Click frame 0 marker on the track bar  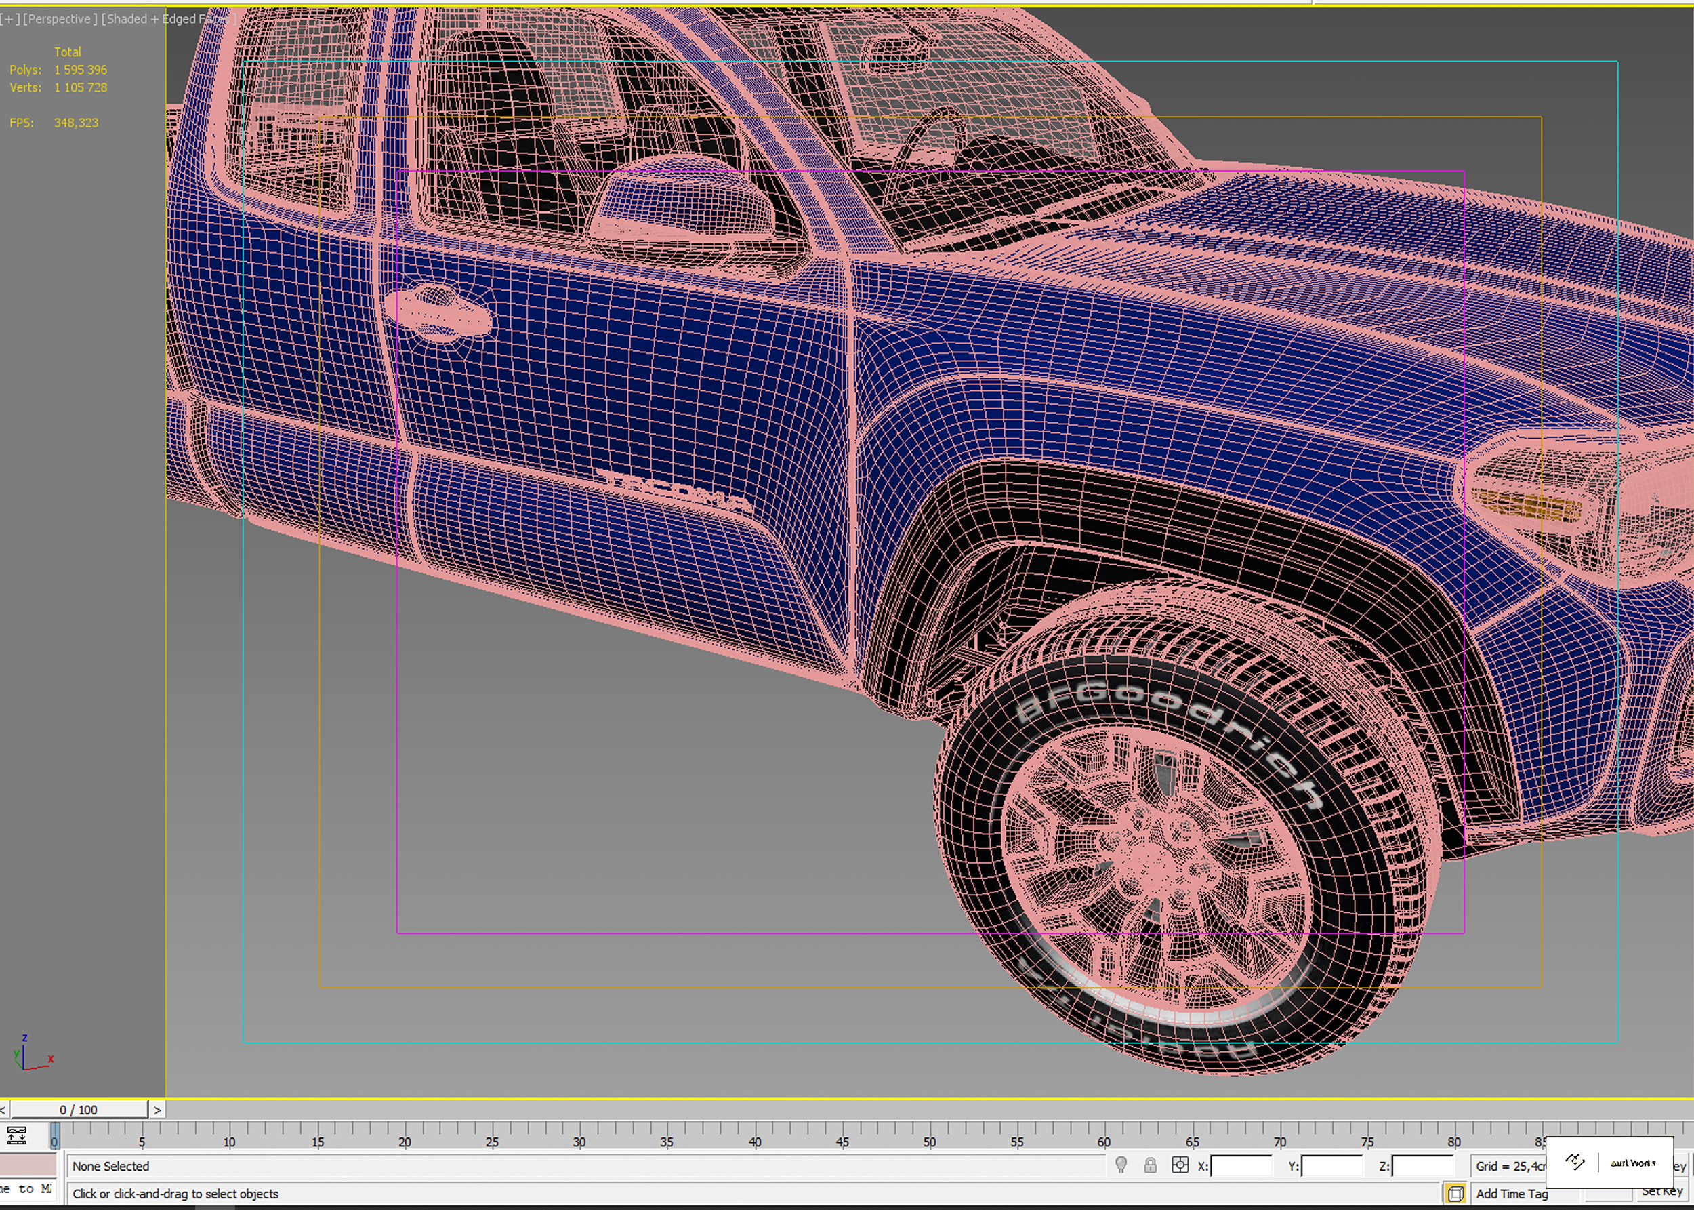pyautogui.click(x=54, y=1136)
